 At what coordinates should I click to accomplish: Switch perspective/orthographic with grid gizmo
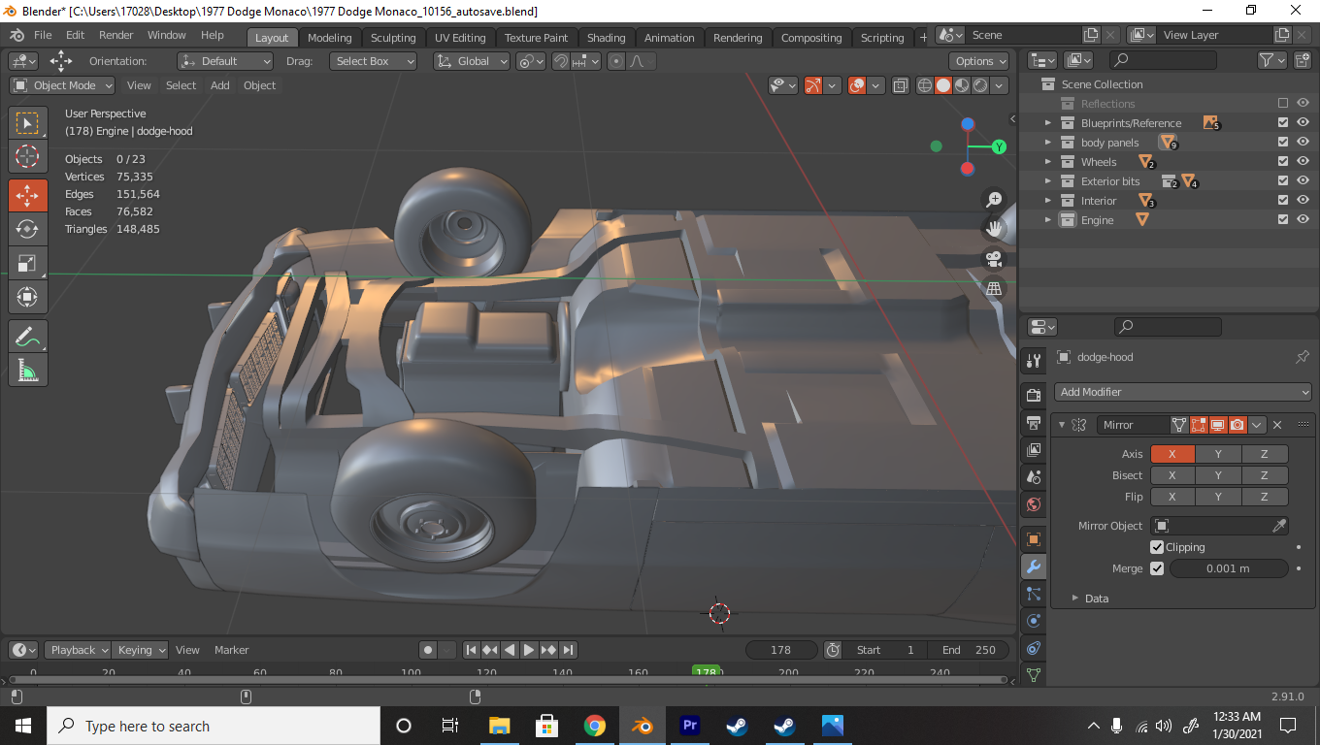click(994, 288)
